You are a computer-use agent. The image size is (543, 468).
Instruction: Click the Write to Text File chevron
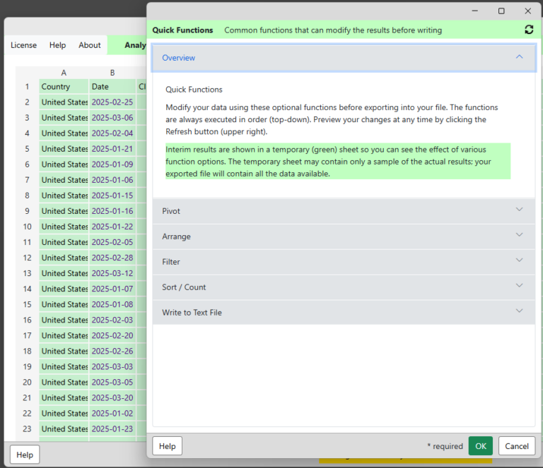519,311
